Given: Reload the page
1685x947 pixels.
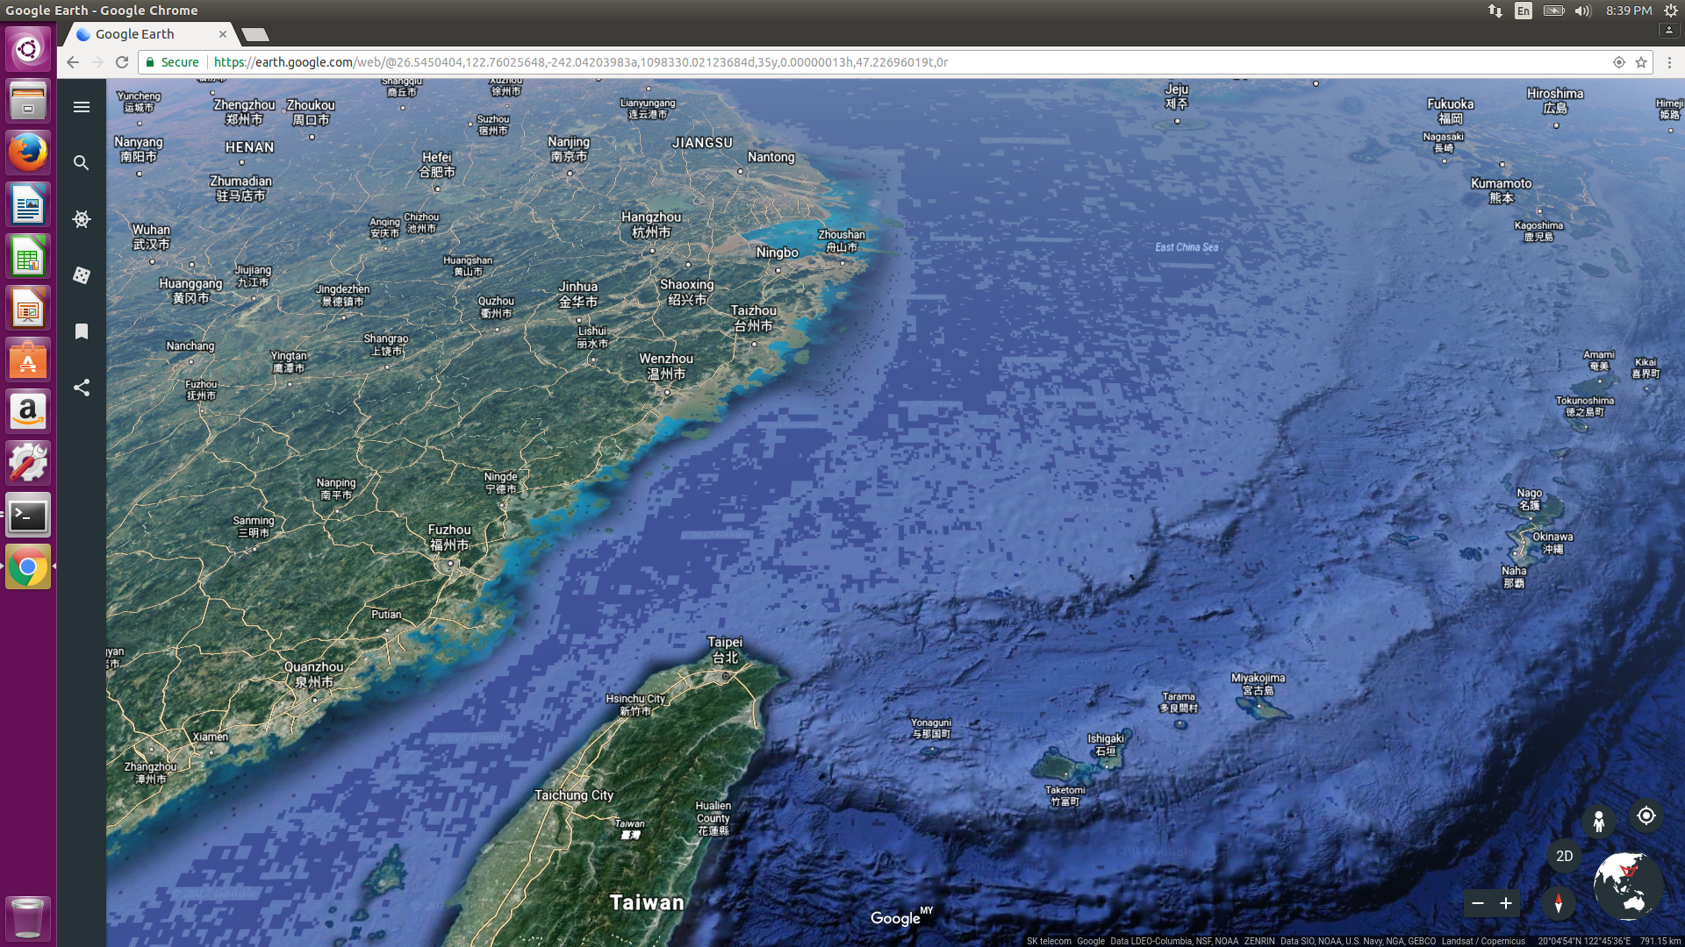Looking at the screenshot, I should pos(122,62).
